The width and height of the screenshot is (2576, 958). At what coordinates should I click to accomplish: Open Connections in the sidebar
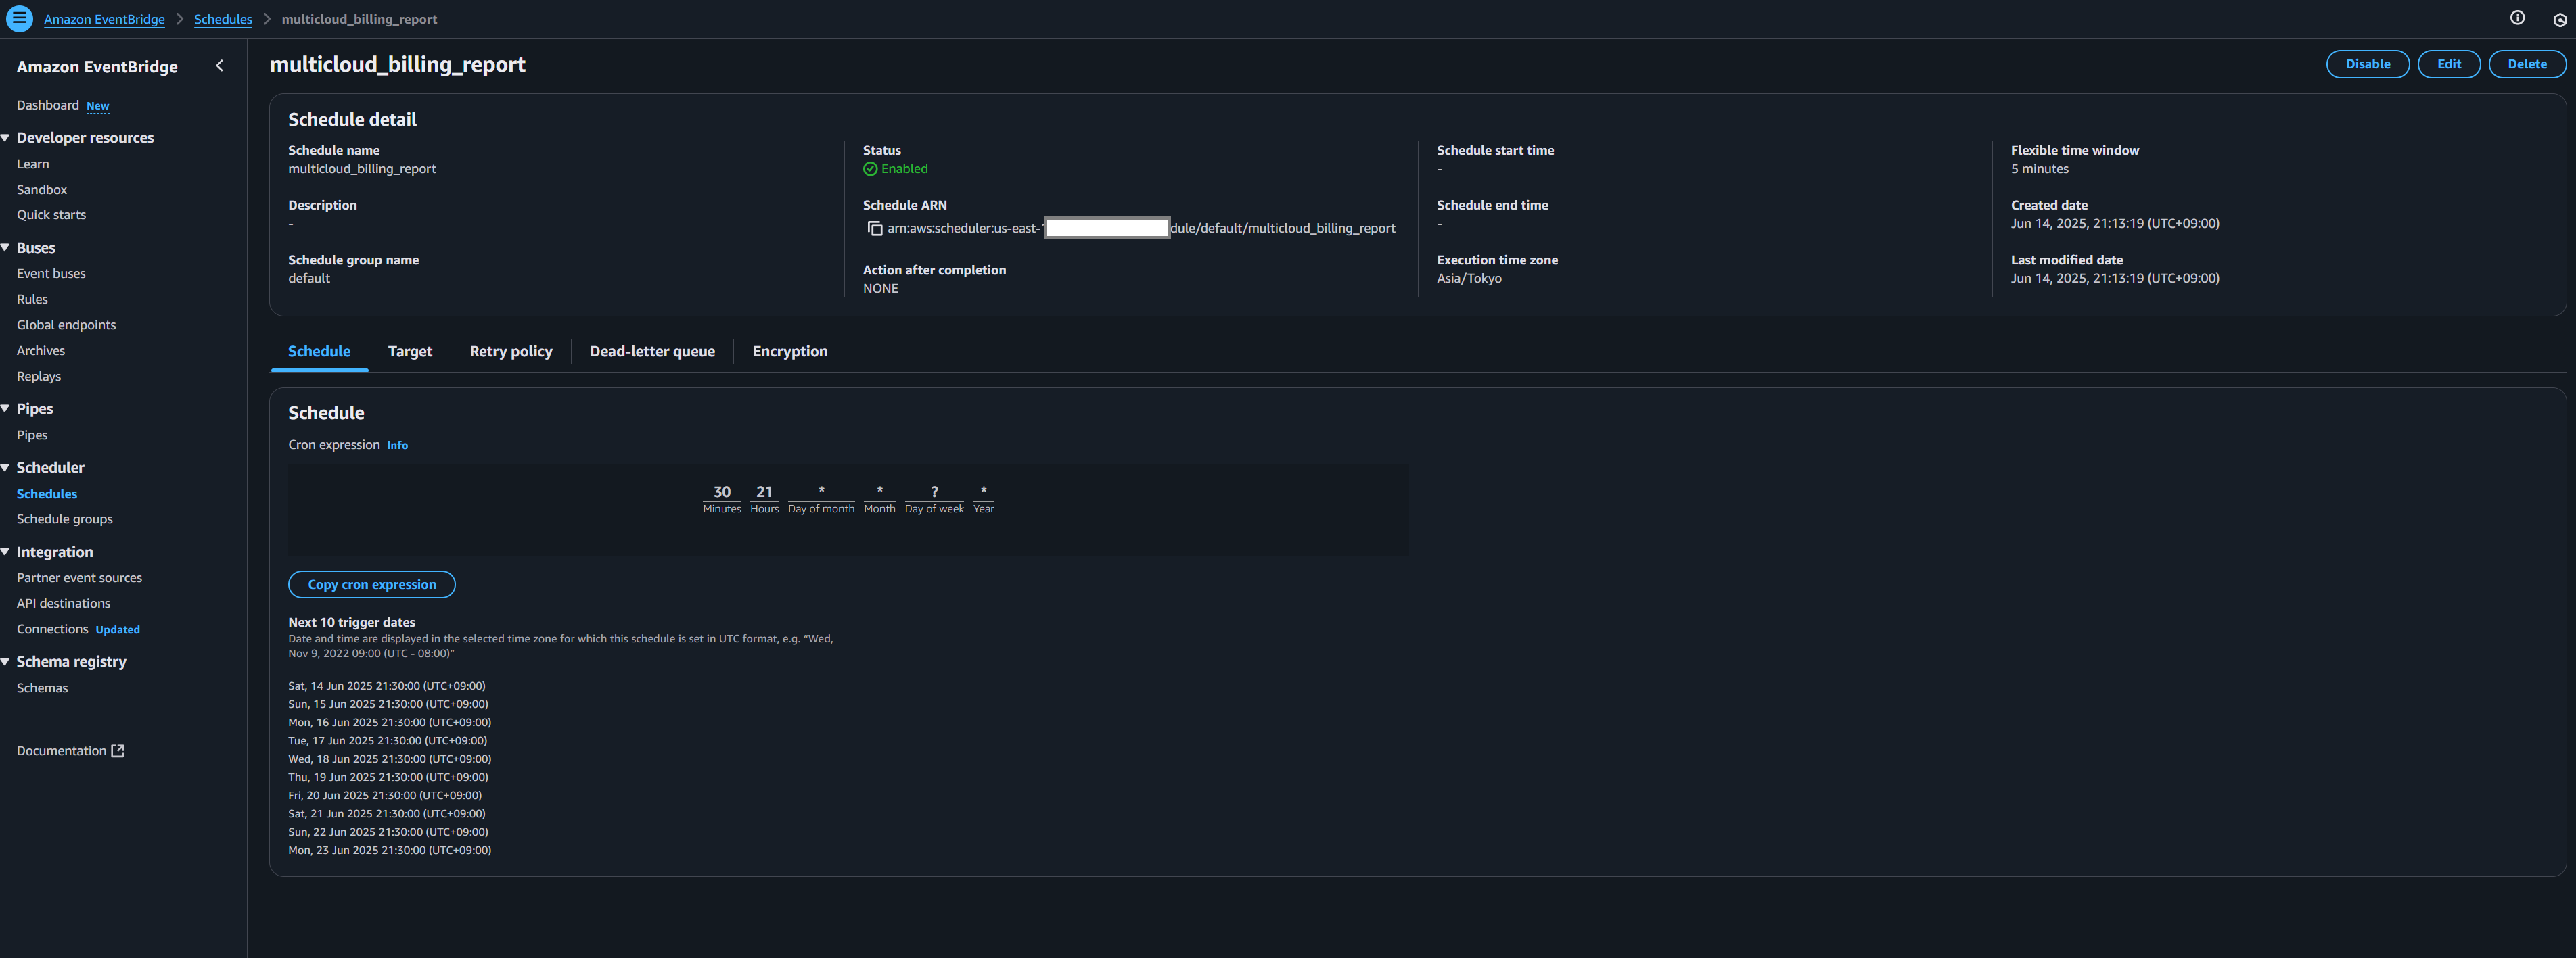point(53,629)
